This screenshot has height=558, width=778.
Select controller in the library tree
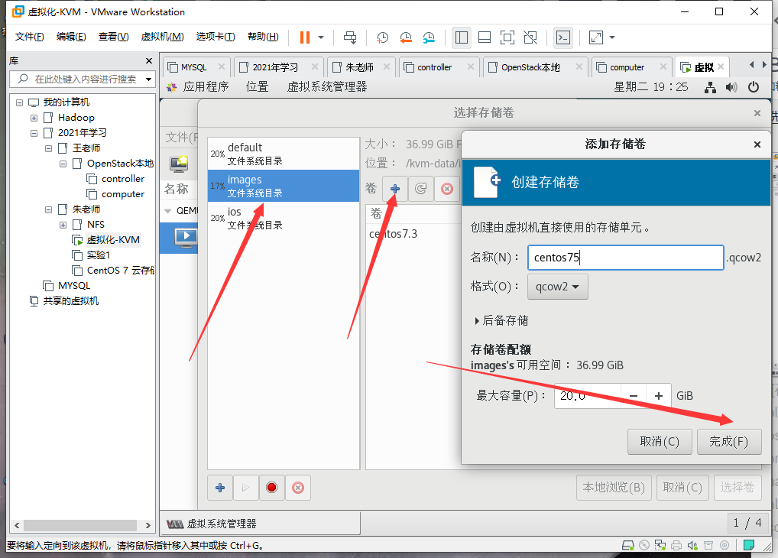pyautogui.click(x=122, y=179)
